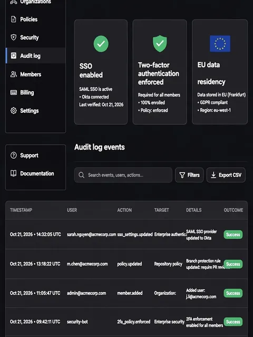Open Settings from the sidebar
This screenshot has height=337, width=253.
[x=35, y=111]
